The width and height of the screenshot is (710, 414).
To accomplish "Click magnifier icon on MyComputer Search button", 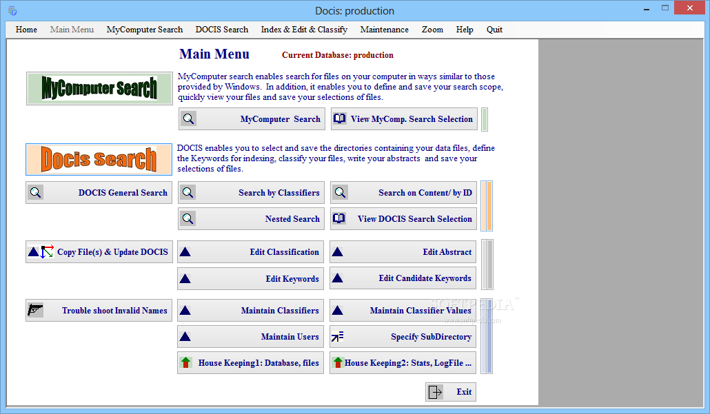I will (189, 119).
